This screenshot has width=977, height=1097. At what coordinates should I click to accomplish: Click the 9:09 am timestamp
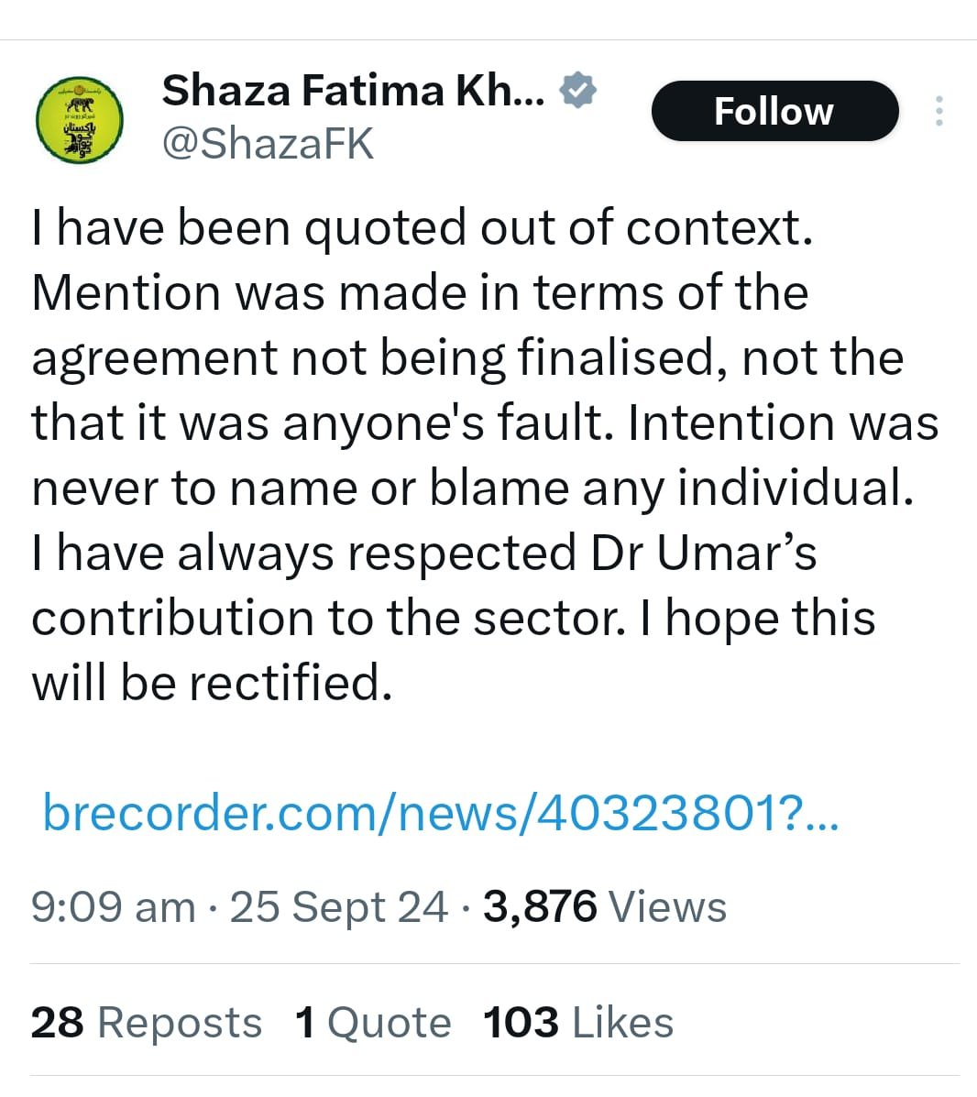tap(113, 907)
